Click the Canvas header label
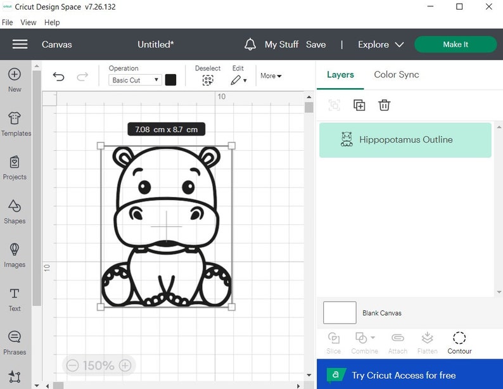The width and height of the screenshot is (503, 389). [x=57, y=44]
